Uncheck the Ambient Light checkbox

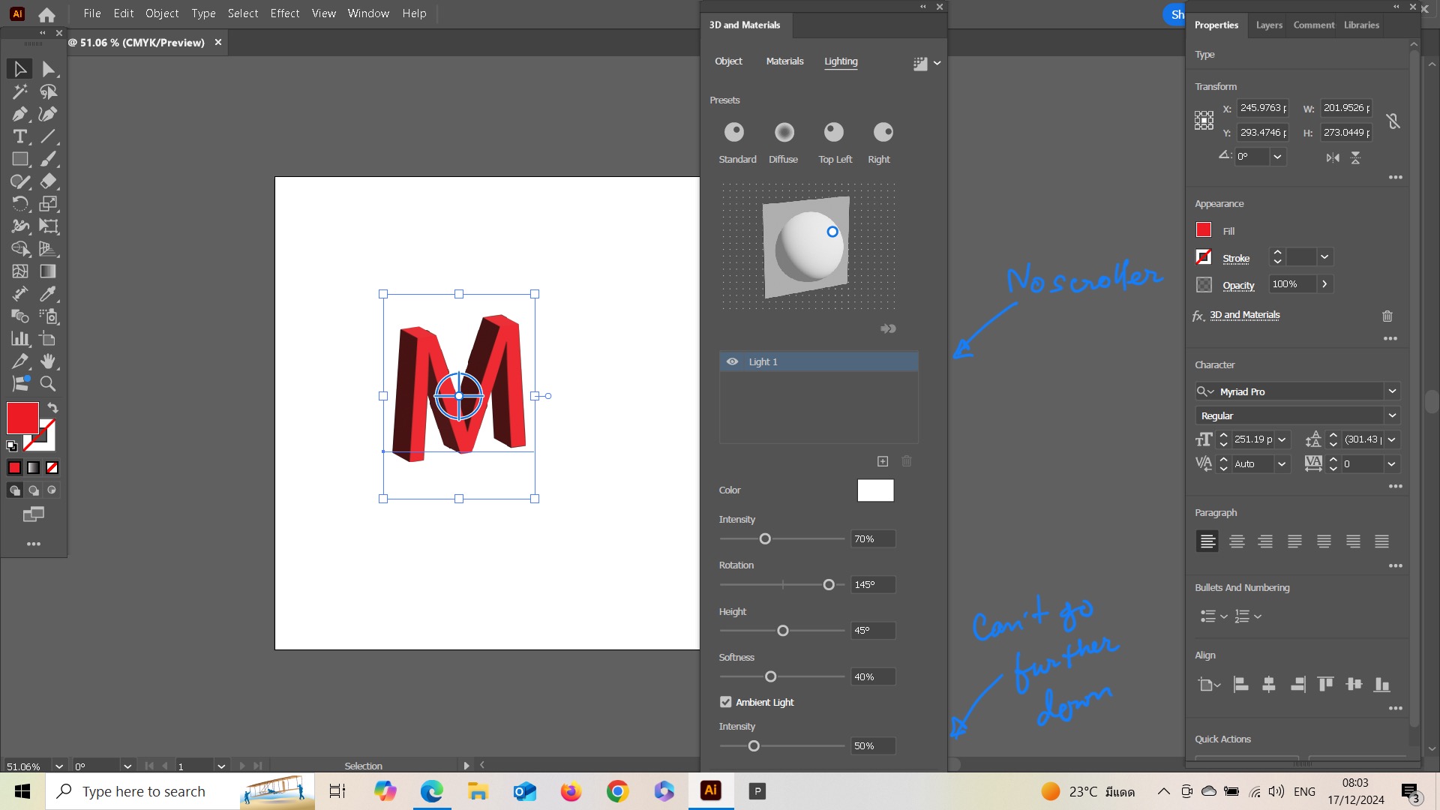tap(725, 702)
